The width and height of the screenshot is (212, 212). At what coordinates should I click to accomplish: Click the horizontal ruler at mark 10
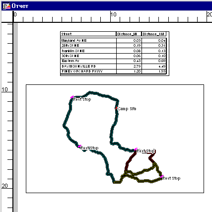point(111,16)
